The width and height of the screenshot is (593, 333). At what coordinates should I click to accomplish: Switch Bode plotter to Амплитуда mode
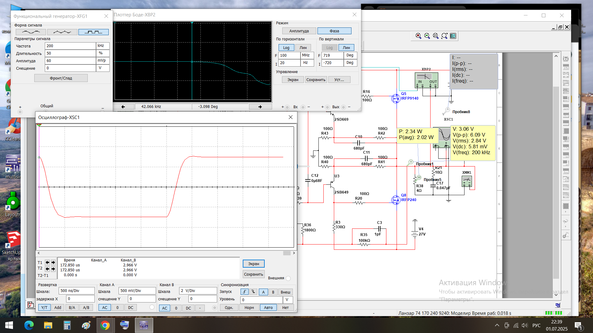coord(299,31)
